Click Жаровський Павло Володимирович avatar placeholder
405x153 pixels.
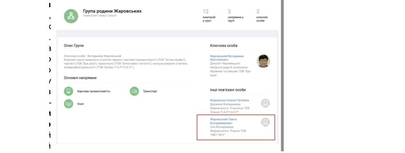(265, 122)
